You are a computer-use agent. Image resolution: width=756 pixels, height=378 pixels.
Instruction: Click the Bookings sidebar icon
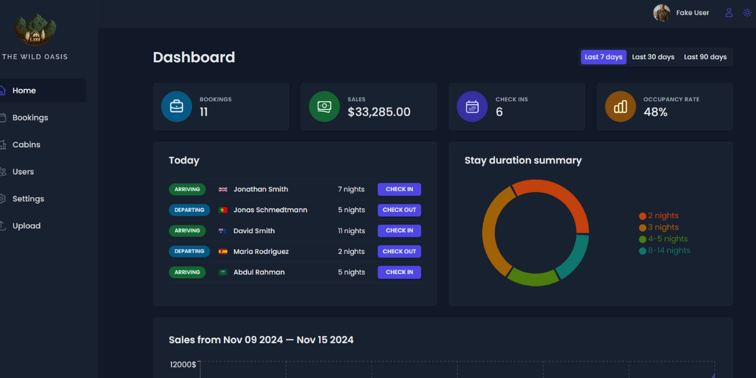[2, 118]
